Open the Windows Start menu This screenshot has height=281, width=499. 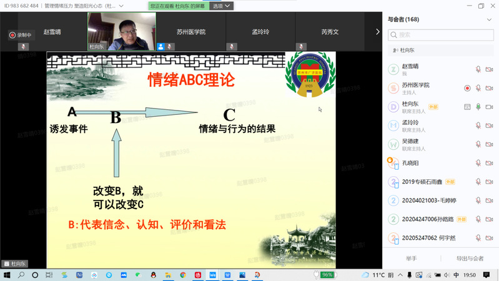(x=7, y=275)
